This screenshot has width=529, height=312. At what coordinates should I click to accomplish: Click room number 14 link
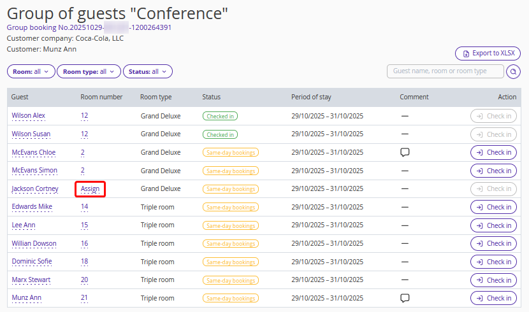84,207
